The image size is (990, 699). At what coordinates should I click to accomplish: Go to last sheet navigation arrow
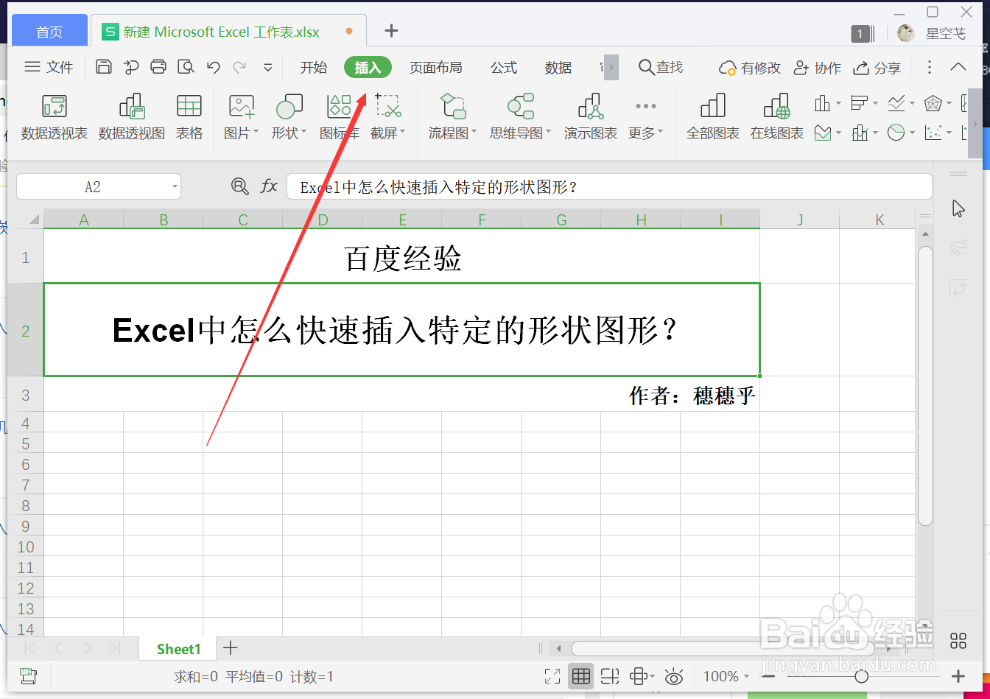click(x=115, y=648)
